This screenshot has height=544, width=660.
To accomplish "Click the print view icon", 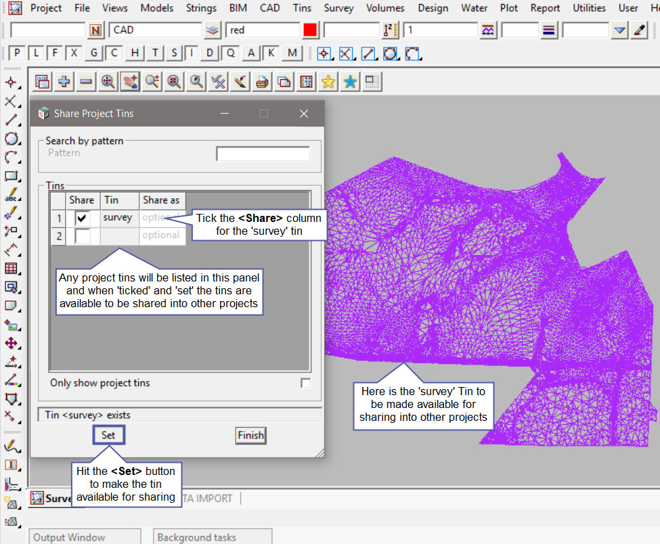I will point(262,82).
